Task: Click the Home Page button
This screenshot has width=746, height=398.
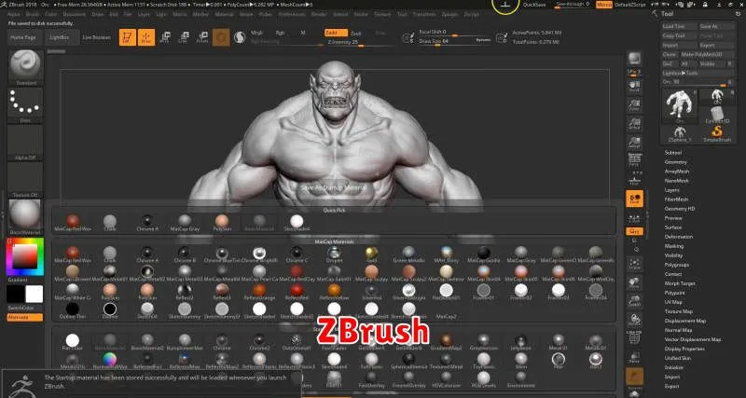Action: pos(23,37)
